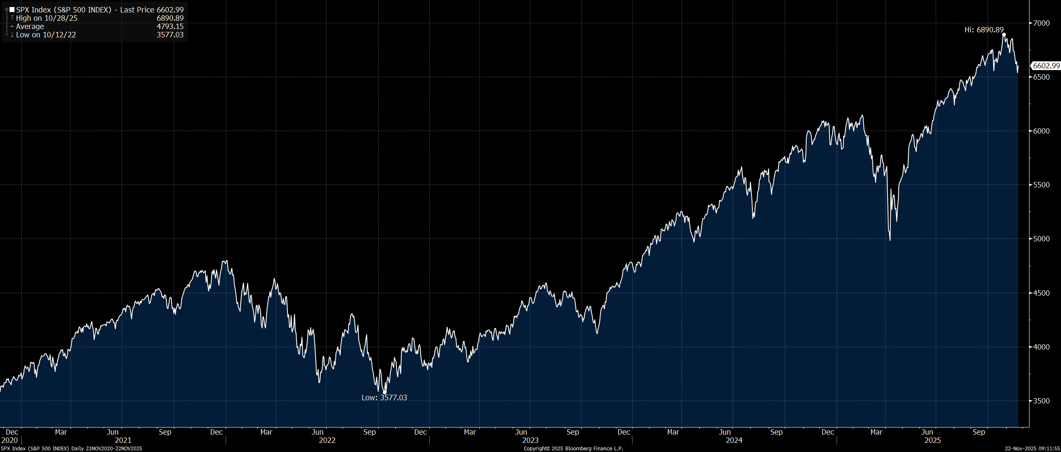Select the 'High on 10/28/25' legend row

point(46,18)
